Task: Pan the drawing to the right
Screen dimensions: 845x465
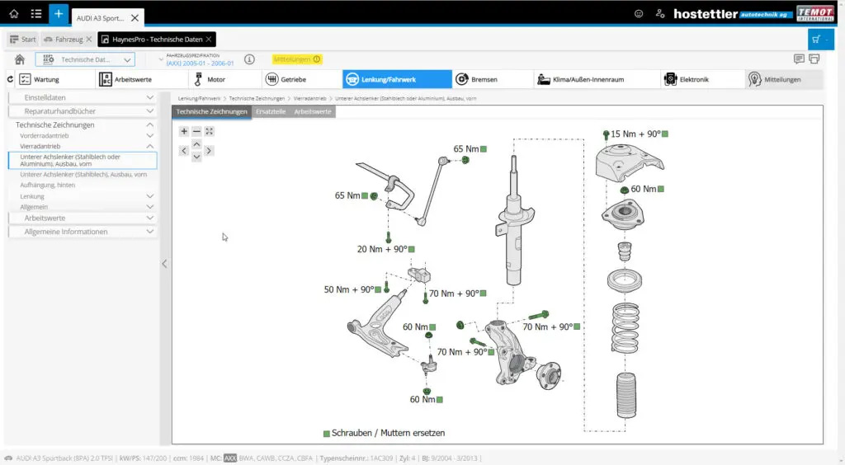Action: pos(210,151)
